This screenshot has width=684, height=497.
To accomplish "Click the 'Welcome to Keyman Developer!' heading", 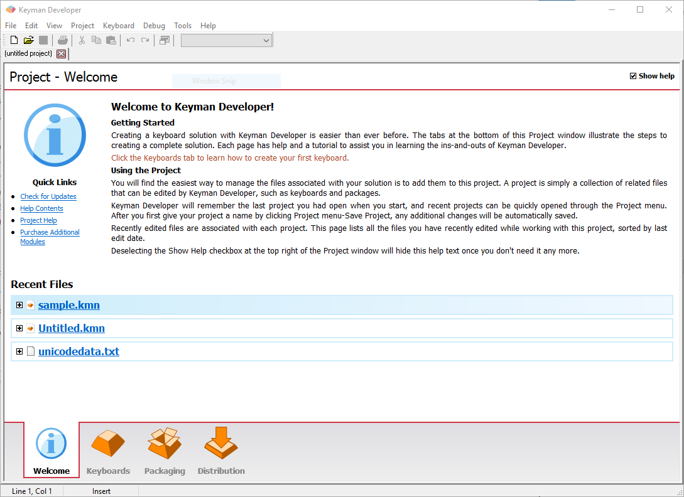I will 192,107.
